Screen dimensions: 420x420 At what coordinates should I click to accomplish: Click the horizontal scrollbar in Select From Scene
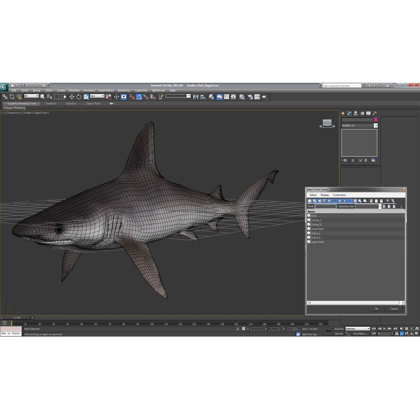tap(356, 303)
